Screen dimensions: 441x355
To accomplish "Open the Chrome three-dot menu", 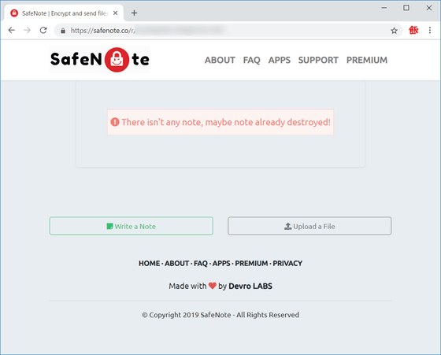I will [x=430, y=30].
